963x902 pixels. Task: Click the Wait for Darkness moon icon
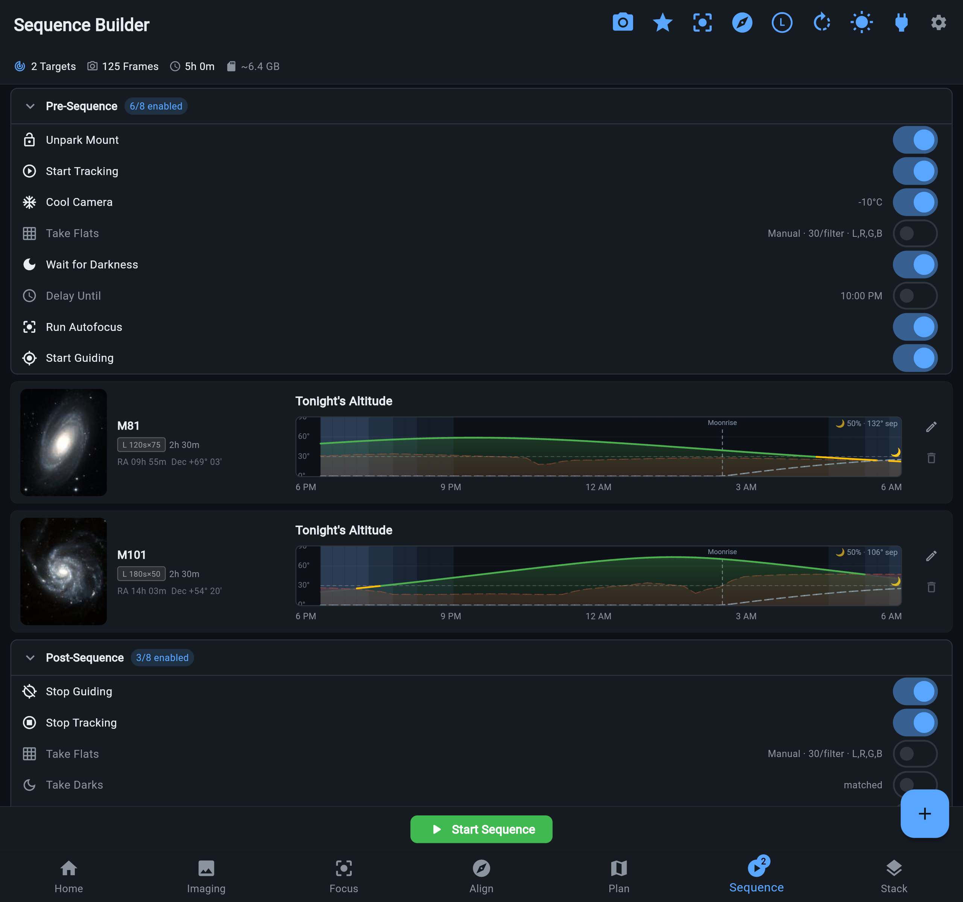(30, 264)
